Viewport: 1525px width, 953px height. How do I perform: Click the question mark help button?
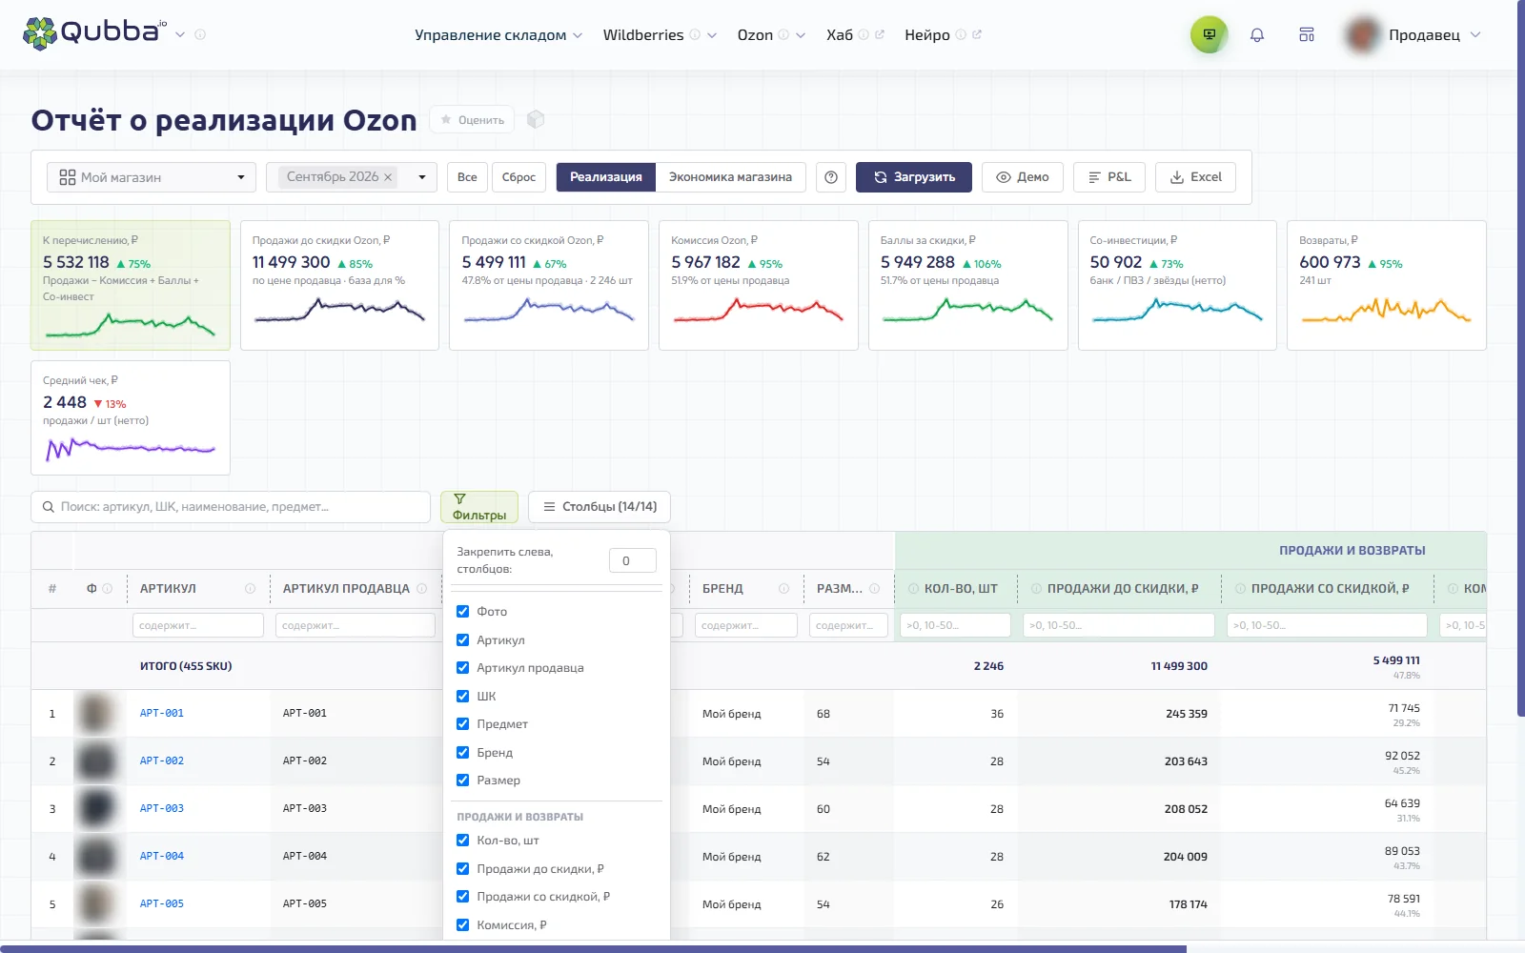click(x=831, y=177)
